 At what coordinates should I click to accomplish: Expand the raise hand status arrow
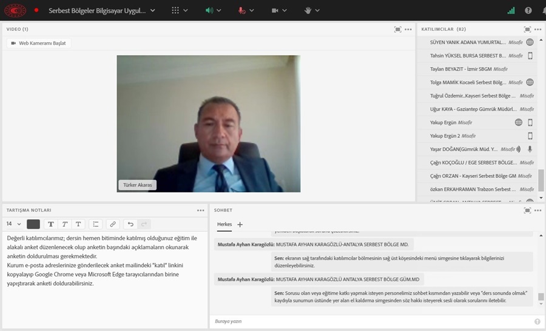[x=317, y=10]
